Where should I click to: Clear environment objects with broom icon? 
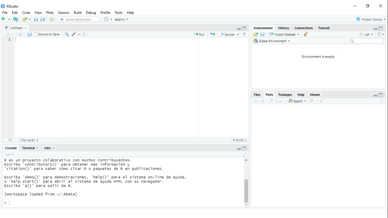click(306, 34)
